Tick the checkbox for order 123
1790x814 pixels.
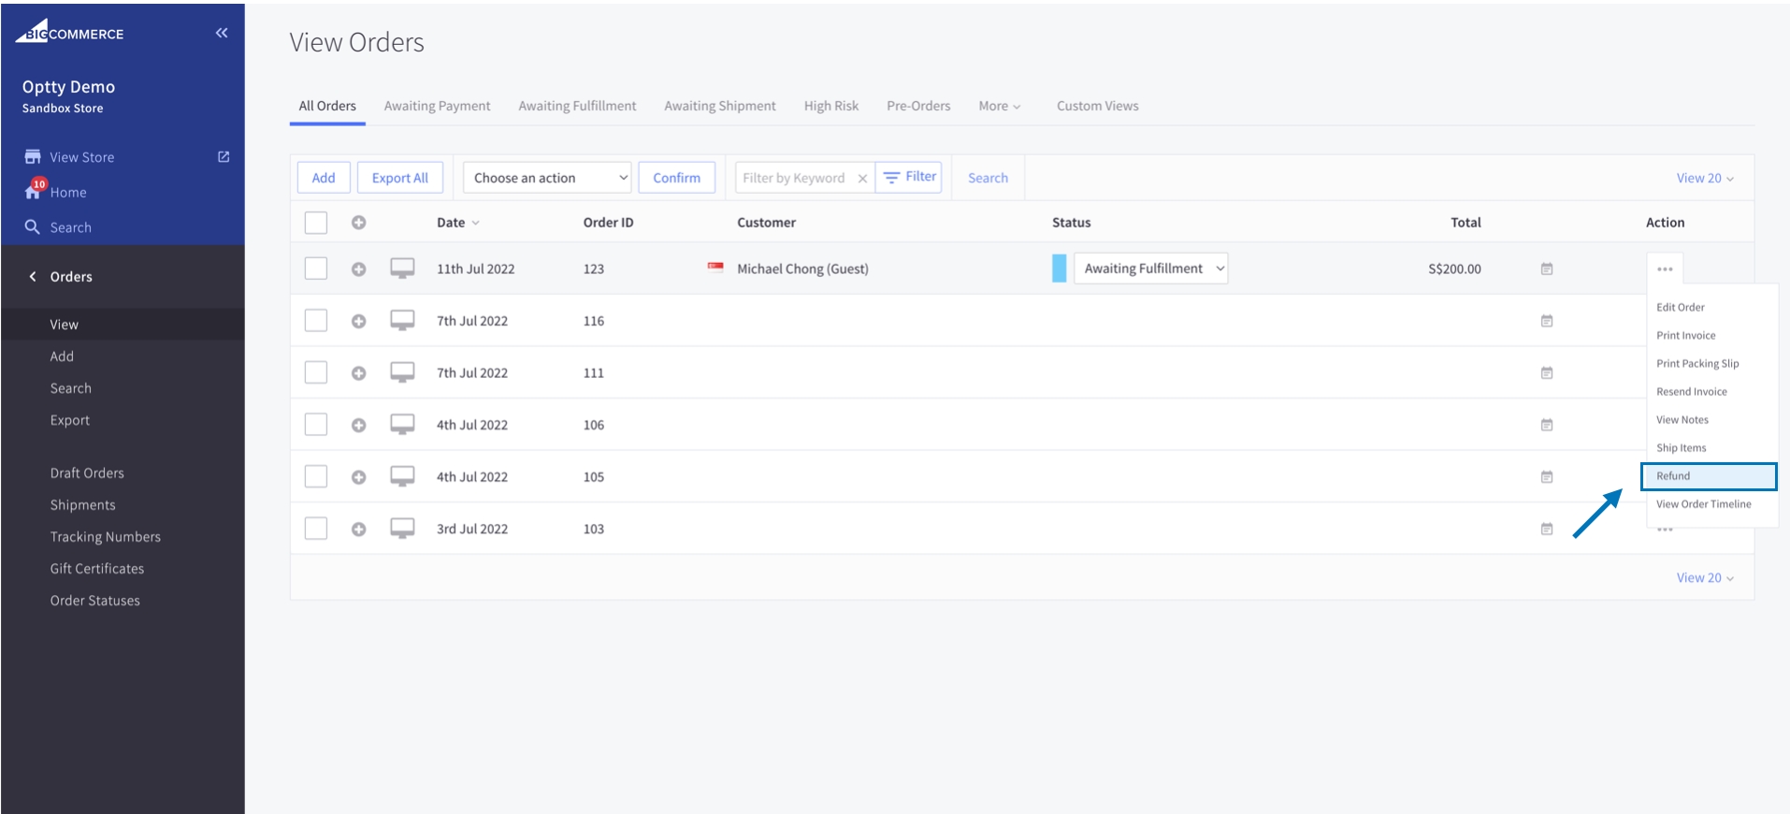[316, 269]
